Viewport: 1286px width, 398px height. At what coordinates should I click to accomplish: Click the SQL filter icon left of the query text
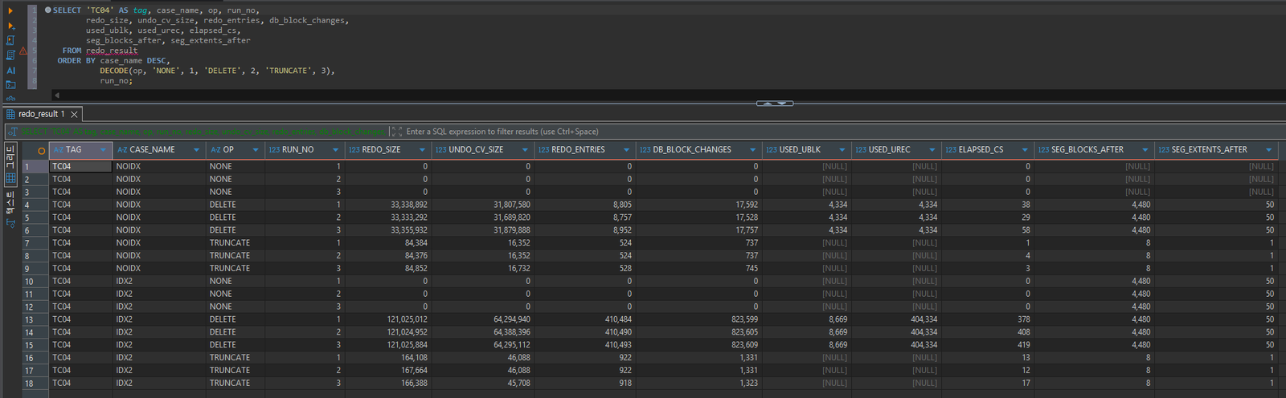(x=12, y=132)
